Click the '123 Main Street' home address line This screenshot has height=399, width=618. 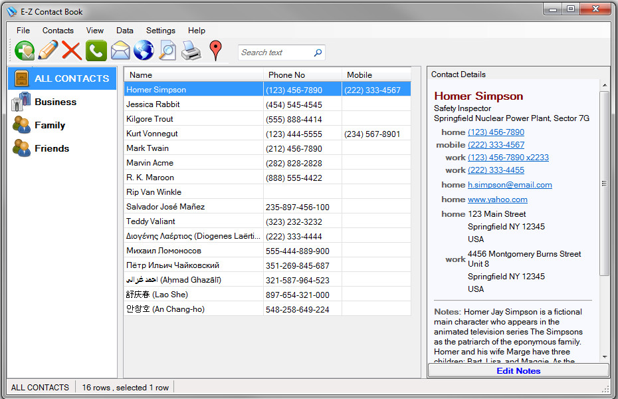pos(496,213)
